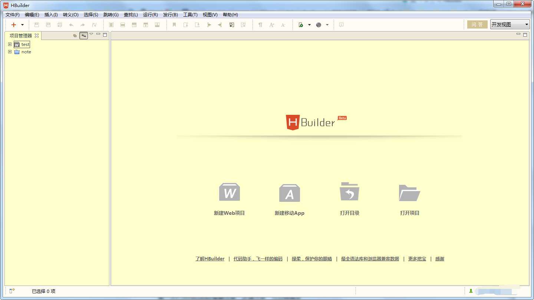Click the round gray browser icon
Screen dimensions: 534x300
point(319,25)
